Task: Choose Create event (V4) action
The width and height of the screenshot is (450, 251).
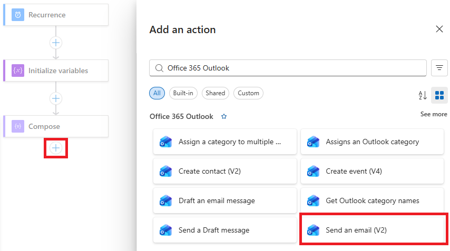Action: tap(372, 172)
